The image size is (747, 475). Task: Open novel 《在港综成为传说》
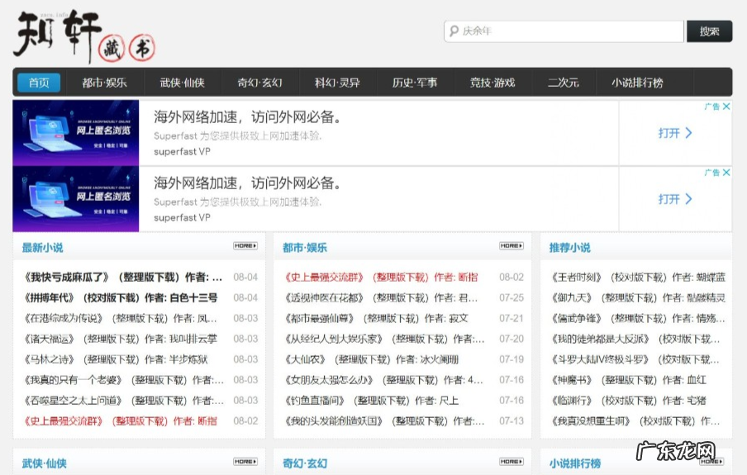[x=120, y=318]
